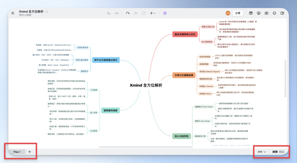Select subtopic "多樣化匯出選項"
Viewport: 297px width, 163px height.
(x=82, y=60)
